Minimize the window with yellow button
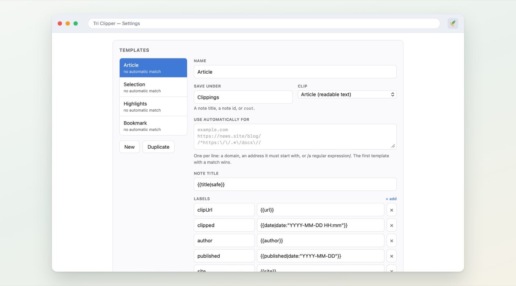516x286 pixels. coord(68,23)
